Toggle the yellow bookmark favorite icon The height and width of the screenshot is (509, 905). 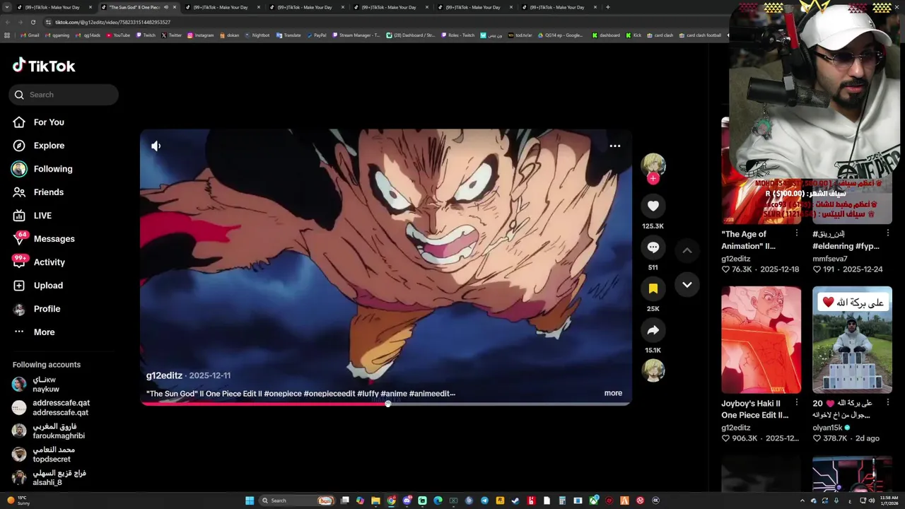[653, 288]
